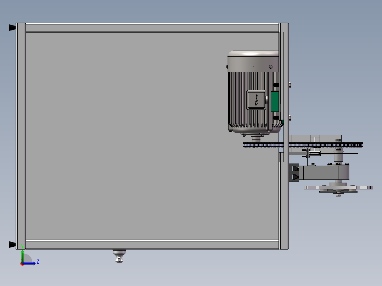The image size is (382, 286).
Task: Pick the bottom horizontal frame rail
Action: (152, 244)
